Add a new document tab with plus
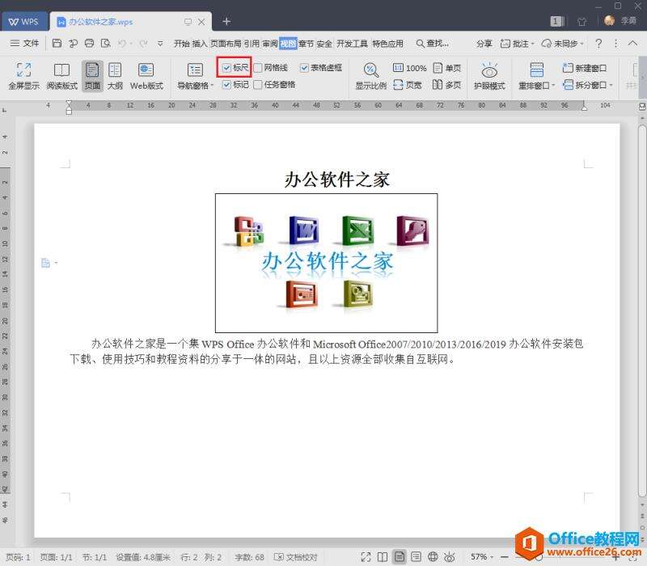Image resolution: width=647 pixels, height=566 pixels. [x=226, y=22]
